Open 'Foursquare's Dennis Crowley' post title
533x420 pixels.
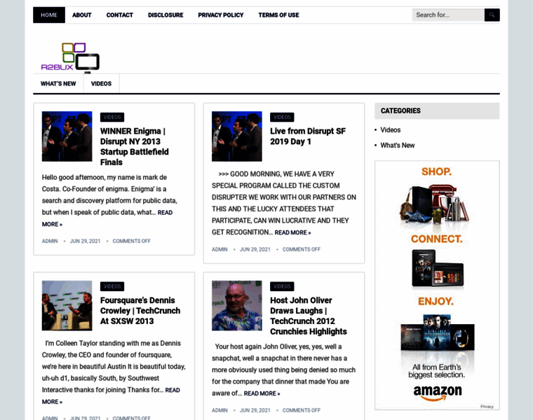[140, 311]
